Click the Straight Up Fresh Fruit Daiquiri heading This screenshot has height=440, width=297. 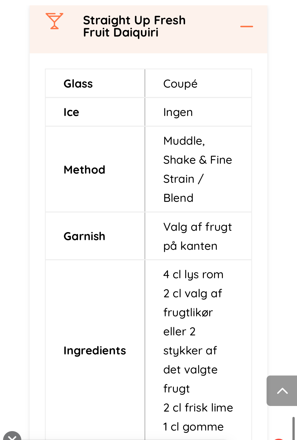coord(134,26)
